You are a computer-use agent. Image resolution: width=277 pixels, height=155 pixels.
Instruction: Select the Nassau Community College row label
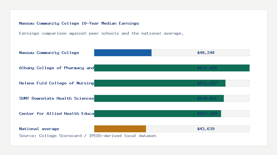tap(49, 53)
